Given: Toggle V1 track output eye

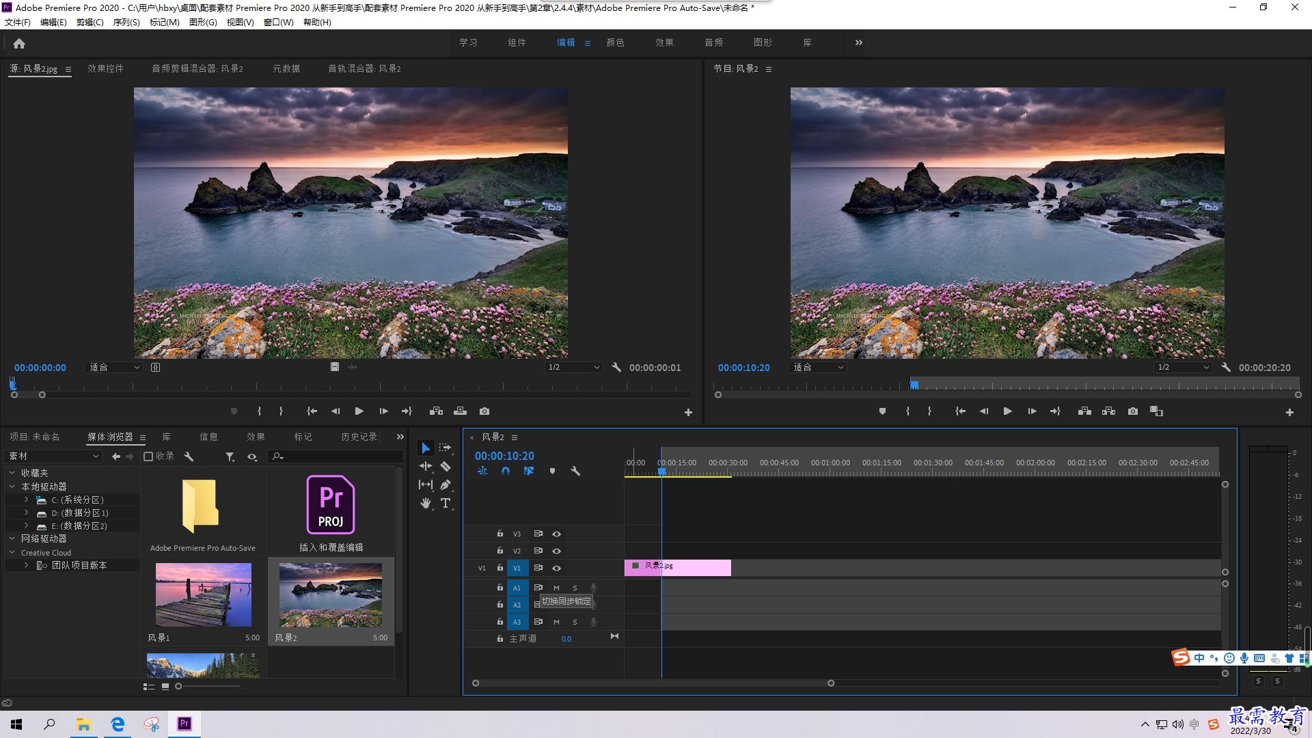Looking at the screenshot, I should coord(556,568).
